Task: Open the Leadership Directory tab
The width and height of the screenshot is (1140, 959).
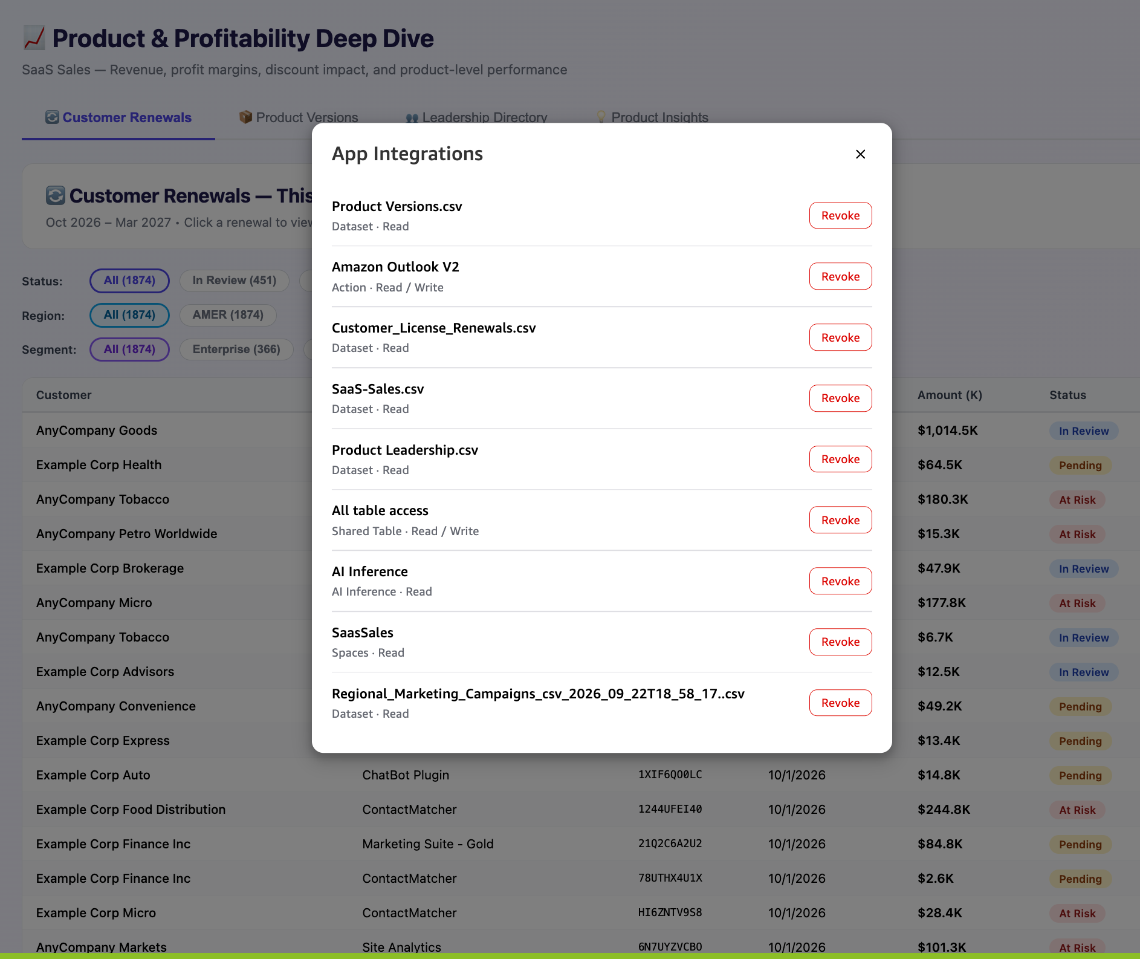Action: tap(476, 117)
